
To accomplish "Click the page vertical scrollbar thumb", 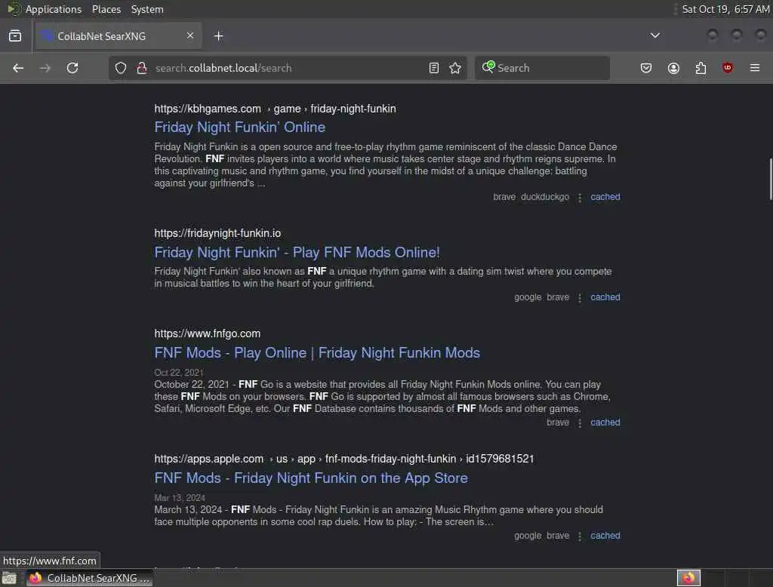I will point(770,179).
